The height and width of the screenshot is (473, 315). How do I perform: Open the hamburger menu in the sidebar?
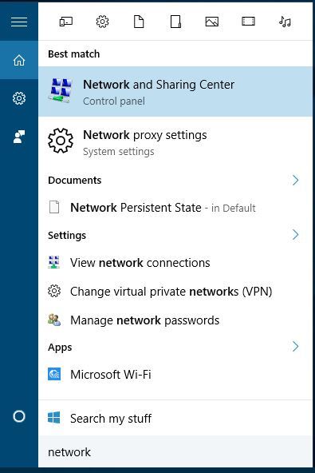(x=19, y=22)
